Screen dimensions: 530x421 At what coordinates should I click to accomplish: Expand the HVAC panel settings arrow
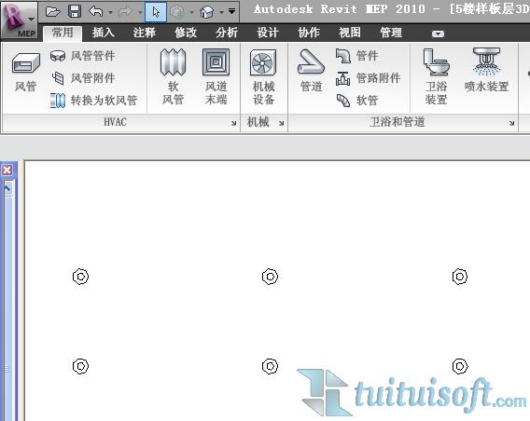pos(233,123)
